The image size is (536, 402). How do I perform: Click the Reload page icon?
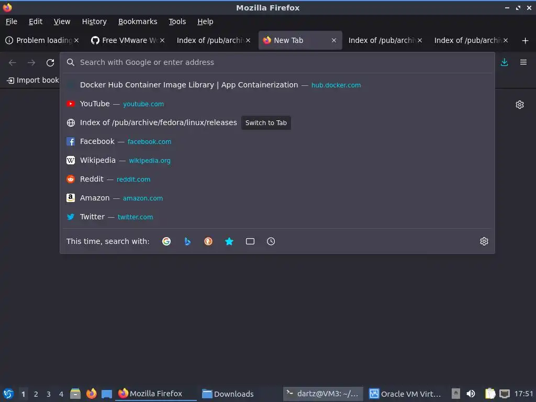coord(50,63)
